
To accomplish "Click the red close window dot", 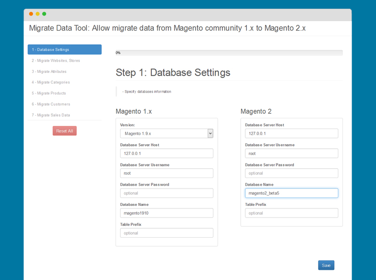I will pos(31,14).
